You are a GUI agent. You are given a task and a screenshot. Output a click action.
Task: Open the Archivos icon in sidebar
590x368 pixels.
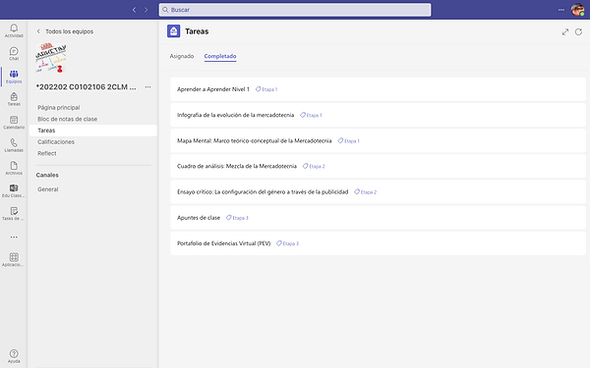click(14, 168)
